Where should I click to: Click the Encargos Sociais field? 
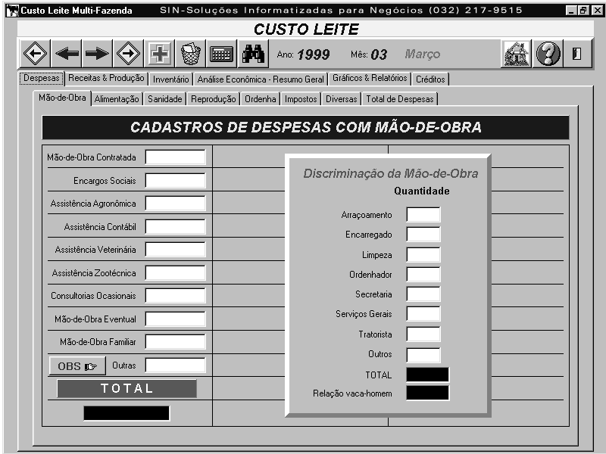[176, 180]
